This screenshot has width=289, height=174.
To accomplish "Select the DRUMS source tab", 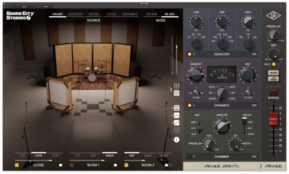I will pos(57,14).
